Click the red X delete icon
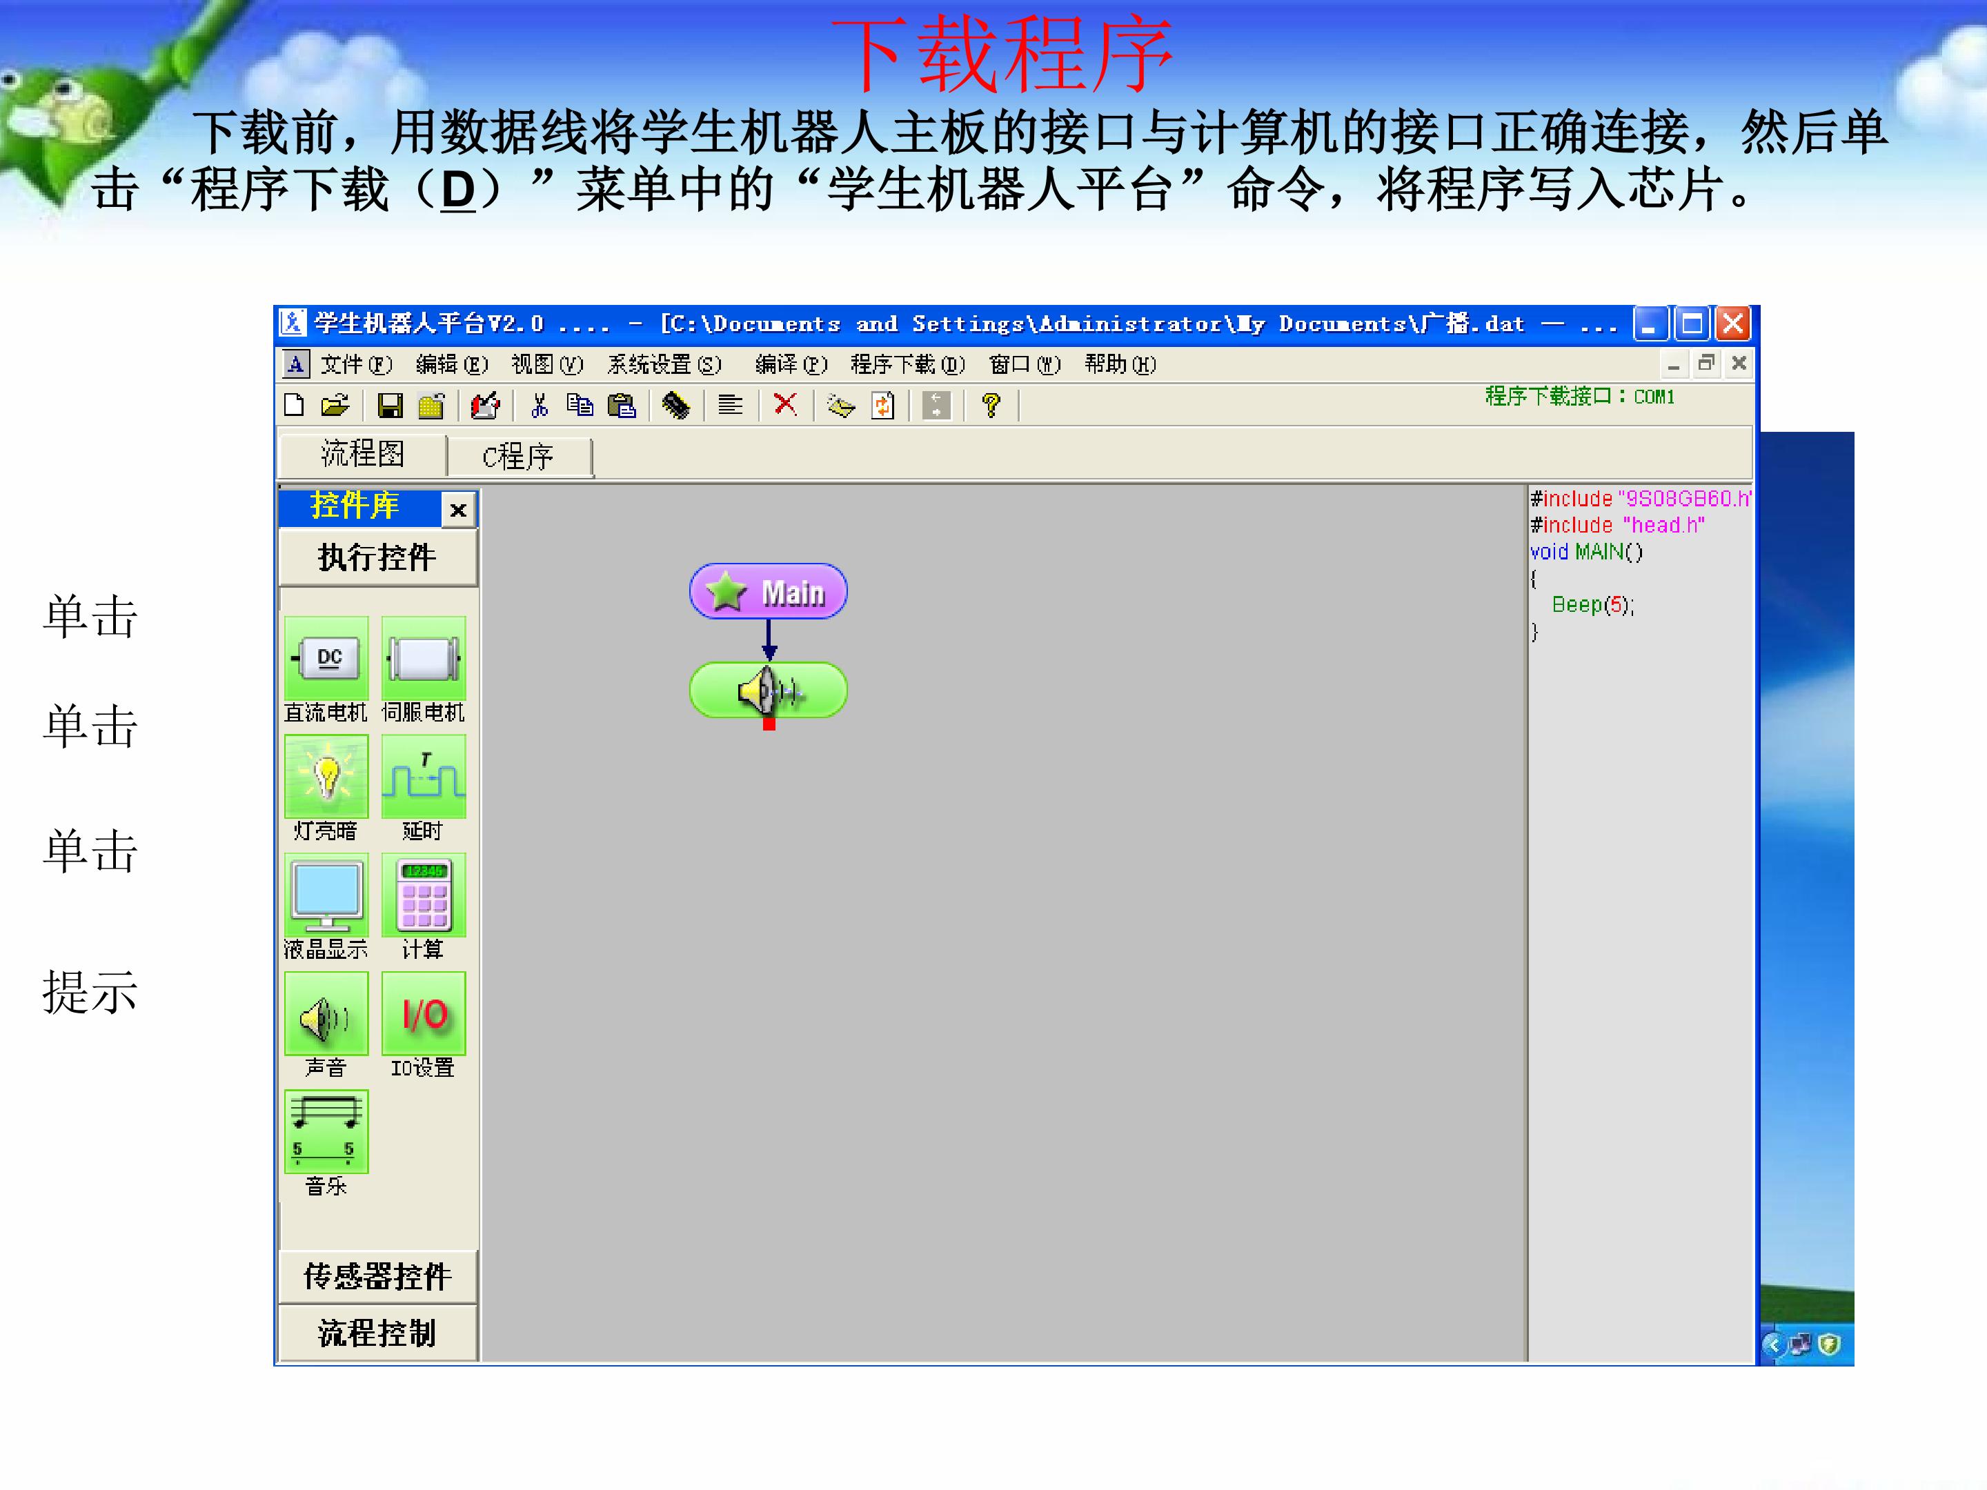The width and height of the screenshot is (1987, 1490). tap(785, 405)
